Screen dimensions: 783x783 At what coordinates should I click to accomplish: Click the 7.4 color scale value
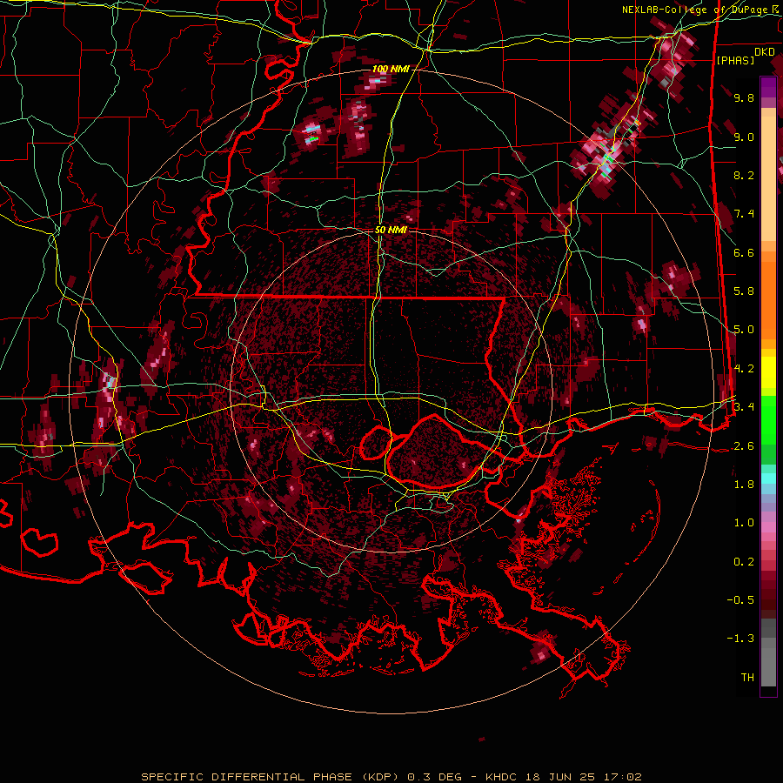point(744,214)
